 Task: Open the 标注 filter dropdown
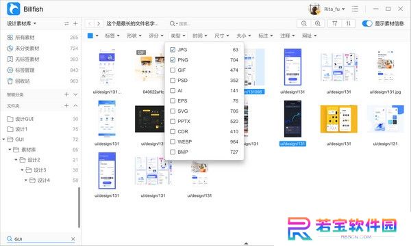pos(266,36)
